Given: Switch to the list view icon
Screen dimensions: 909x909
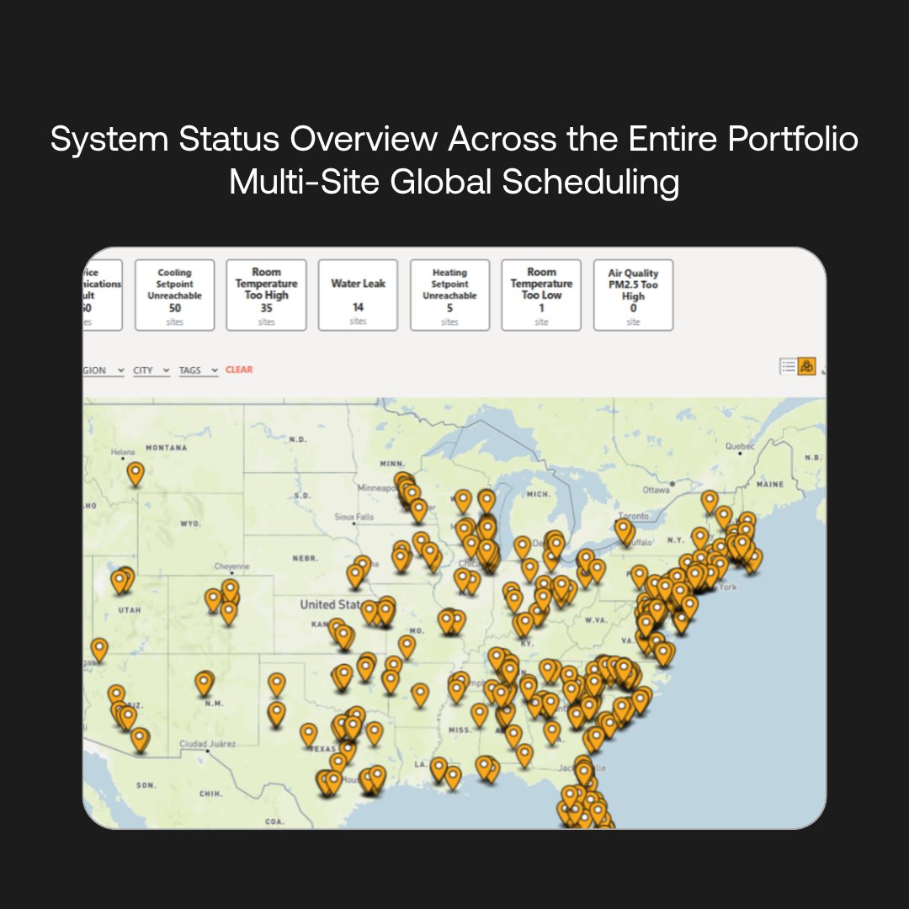Looking at the screenshot, I should pos(788,366).
